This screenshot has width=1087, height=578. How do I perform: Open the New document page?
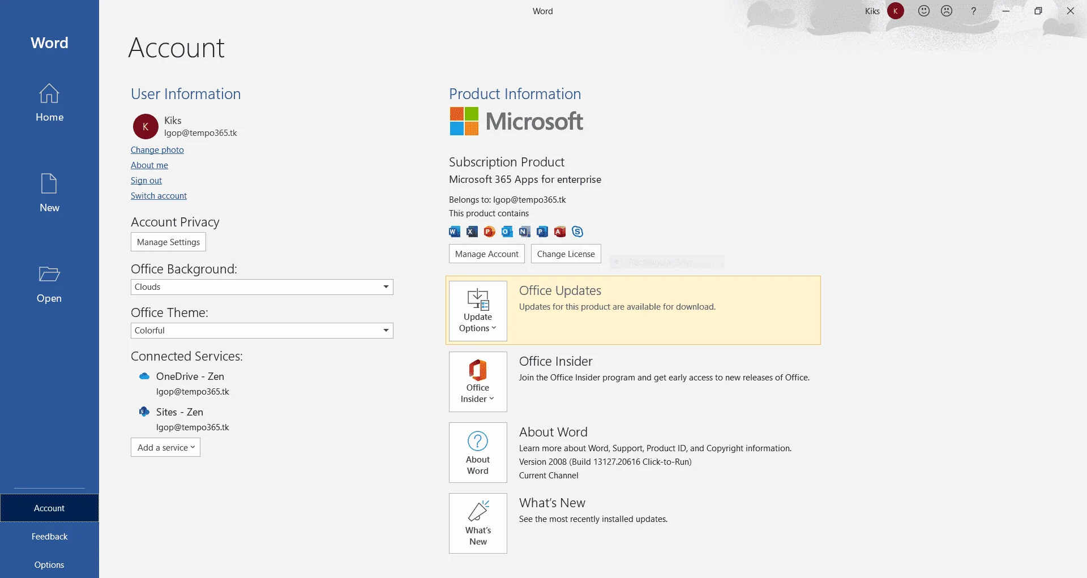49,193
